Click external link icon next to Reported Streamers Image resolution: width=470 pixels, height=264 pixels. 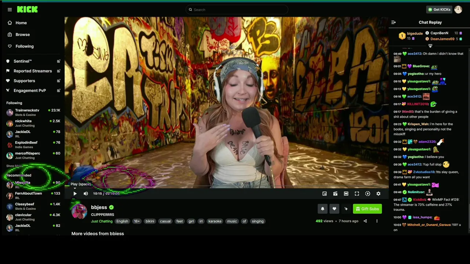[58, 71]
